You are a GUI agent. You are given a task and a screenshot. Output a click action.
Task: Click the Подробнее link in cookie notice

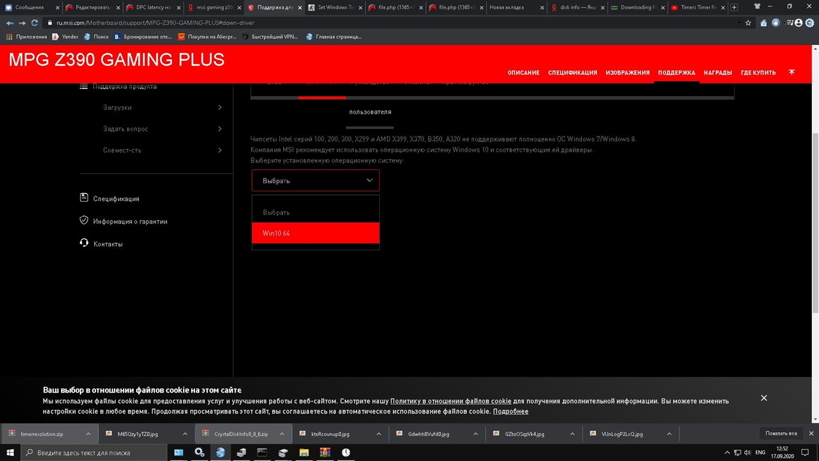pos(511,411)
